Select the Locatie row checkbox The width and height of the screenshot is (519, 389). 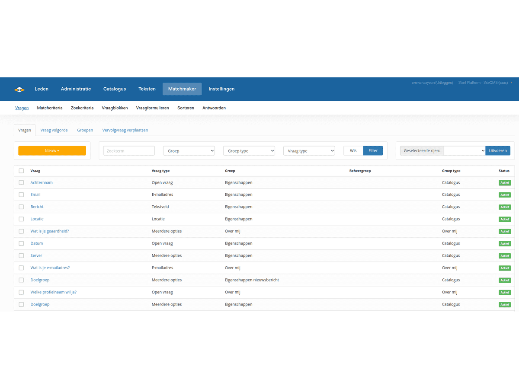[x=21, y=219]
